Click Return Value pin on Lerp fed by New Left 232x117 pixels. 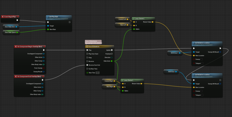[x=152, y=22]
